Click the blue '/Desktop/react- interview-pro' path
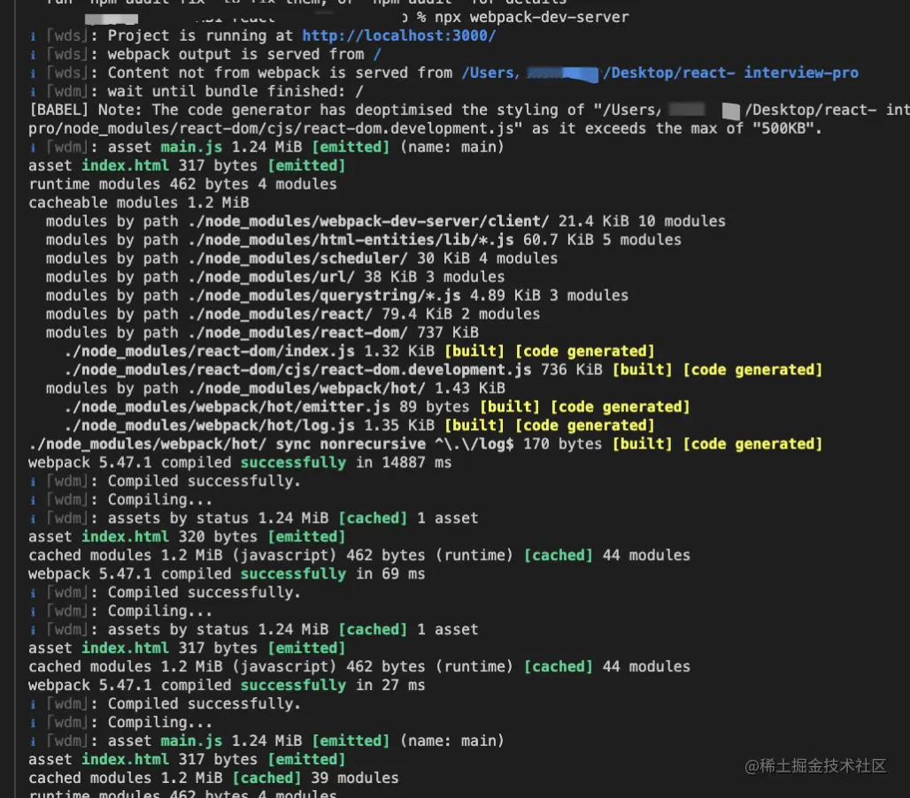910x798 pixels. point(730,73)
